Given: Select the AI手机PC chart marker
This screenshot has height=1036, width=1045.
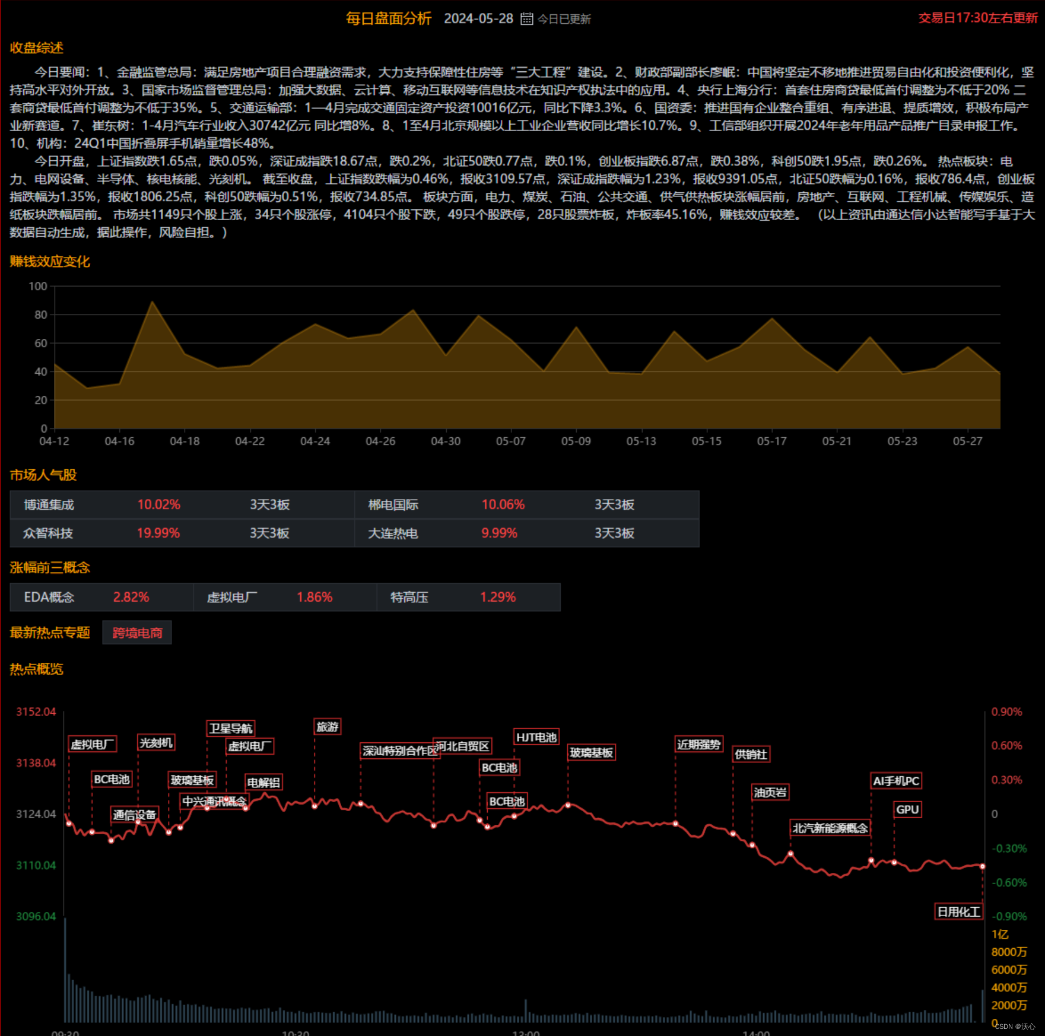Looking at the screenshot, I should click(x=896, y=781).
